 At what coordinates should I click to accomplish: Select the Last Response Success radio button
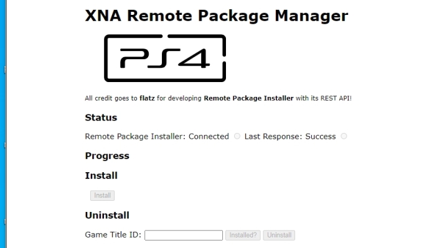pyautogui.click(x=344, y=136)
